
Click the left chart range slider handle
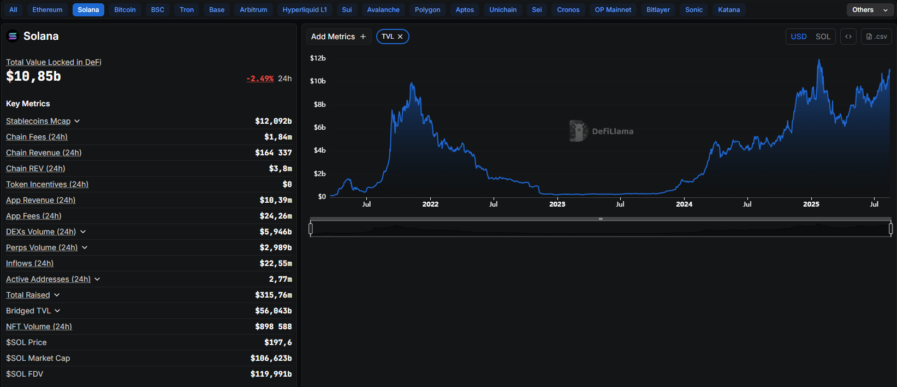tap(311, 229)
